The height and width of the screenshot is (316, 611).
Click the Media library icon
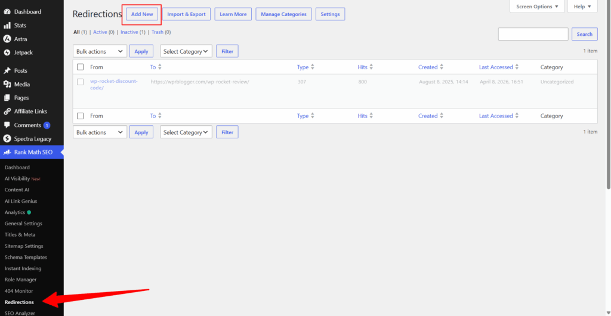click(7, 85)
